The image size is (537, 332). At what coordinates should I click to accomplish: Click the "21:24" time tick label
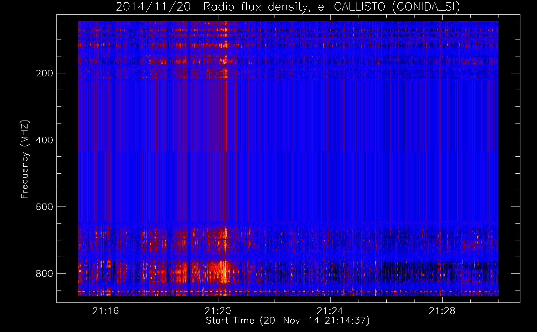pos(330,311)
